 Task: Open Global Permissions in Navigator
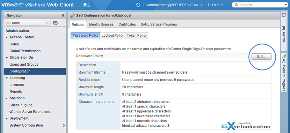[x=25, y=51]
